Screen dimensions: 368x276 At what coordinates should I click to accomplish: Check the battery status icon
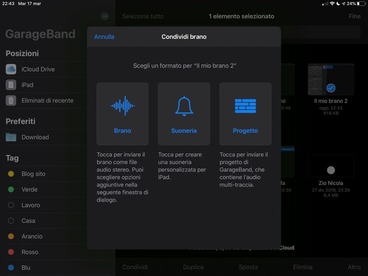(x=361, y=4)
